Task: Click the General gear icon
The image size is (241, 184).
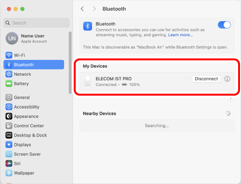Action: click(x=9, y=98)
